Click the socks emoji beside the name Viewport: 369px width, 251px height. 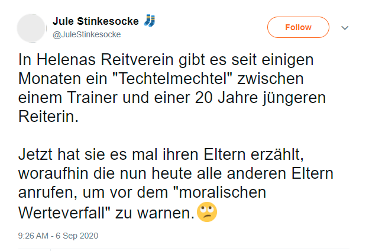coord(149,21)
